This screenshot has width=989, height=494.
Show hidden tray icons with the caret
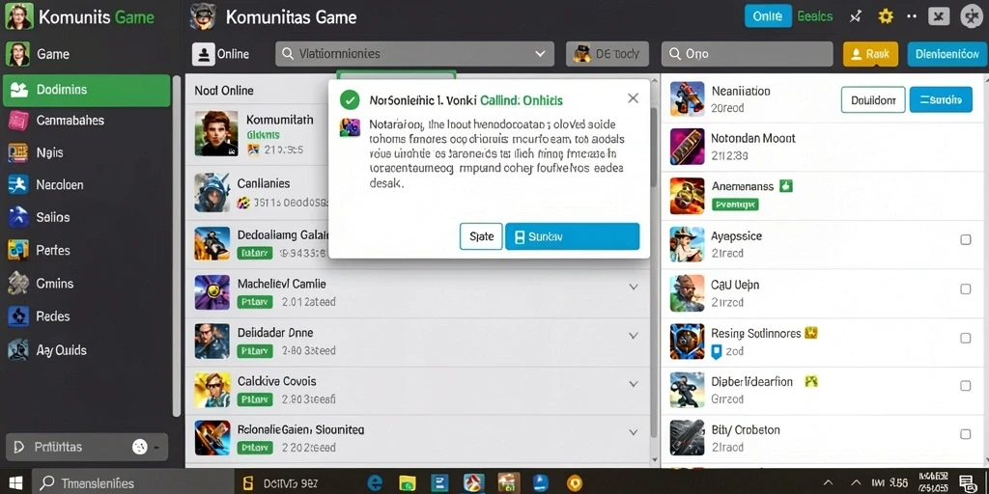click(x=828, y=483)
